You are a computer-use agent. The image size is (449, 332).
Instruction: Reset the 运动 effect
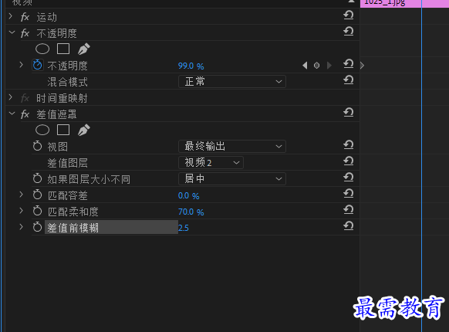pos(349,15)
